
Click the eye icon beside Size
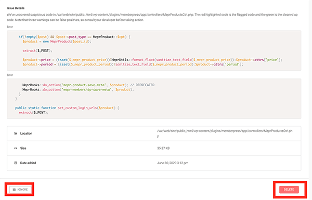tap(16, 148)
